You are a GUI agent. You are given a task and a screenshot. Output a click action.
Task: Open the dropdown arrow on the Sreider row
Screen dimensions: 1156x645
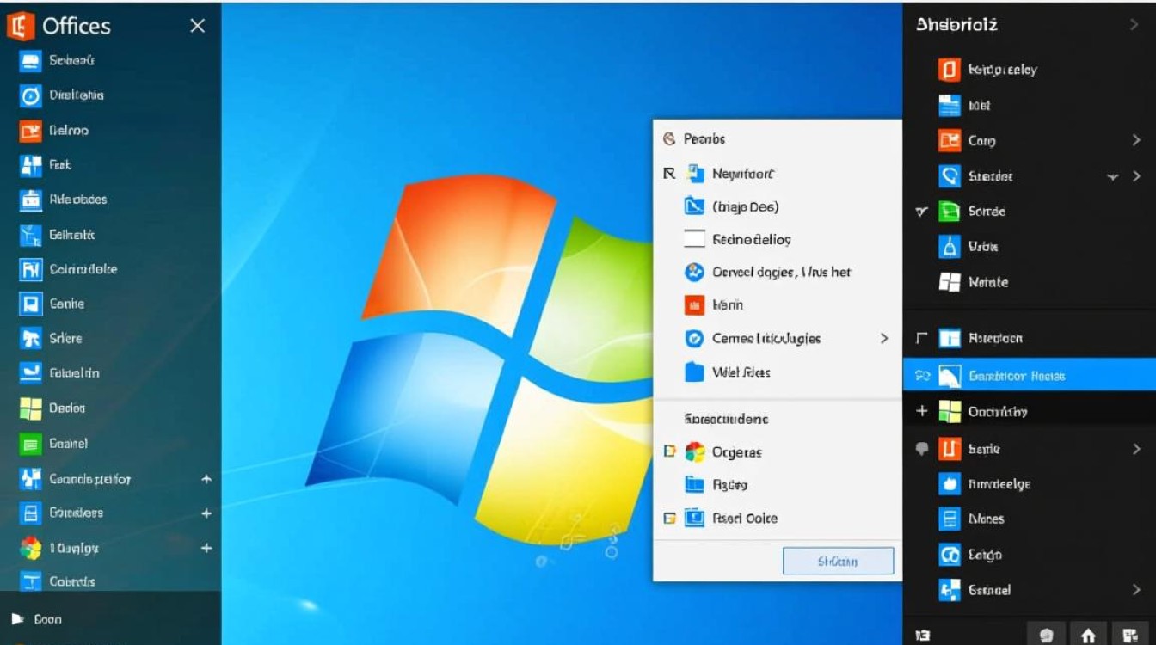(1113, 176)
